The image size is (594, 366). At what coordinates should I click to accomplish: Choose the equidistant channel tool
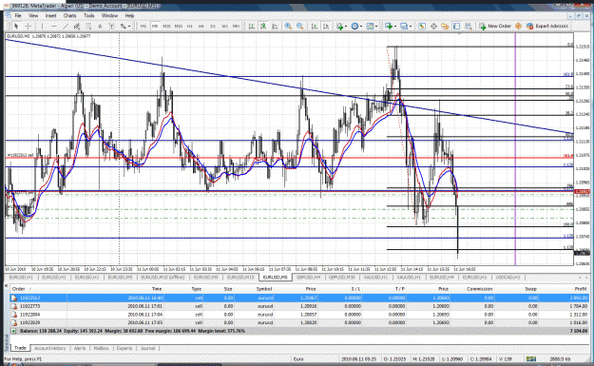point(77,27)
